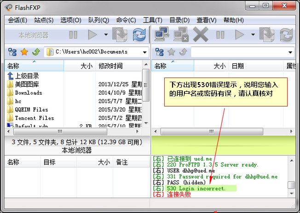Open the 工具(T) menu
The image size is (300, 213).
click(152, 20)
